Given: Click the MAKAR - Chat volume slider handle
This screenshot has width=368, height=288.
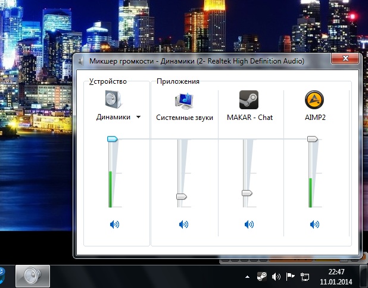Looking at the screenshot, I should (247, 193).
